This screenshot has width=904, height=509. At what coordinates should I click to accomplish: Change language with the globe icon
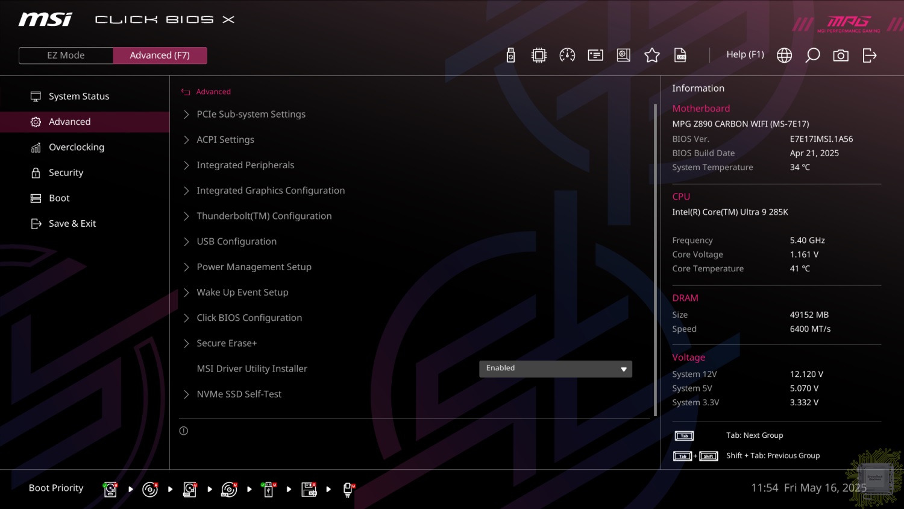784,55
